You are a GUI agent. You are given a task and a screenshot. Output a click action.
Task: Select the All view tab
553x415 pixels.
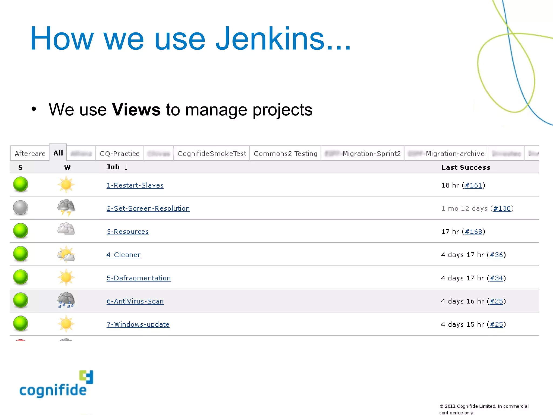click(58, 153)
